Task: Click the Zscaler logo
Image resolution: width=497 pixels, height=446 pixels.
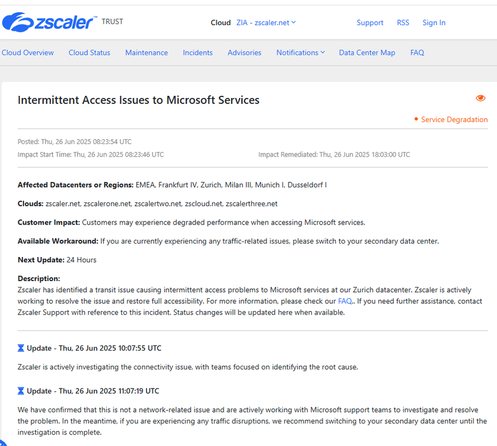Action: [x=50, y=22]
